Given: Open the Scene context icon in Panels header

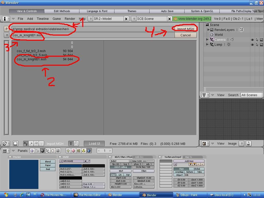Looking at the screenshot, I should (x=58, y=151).
